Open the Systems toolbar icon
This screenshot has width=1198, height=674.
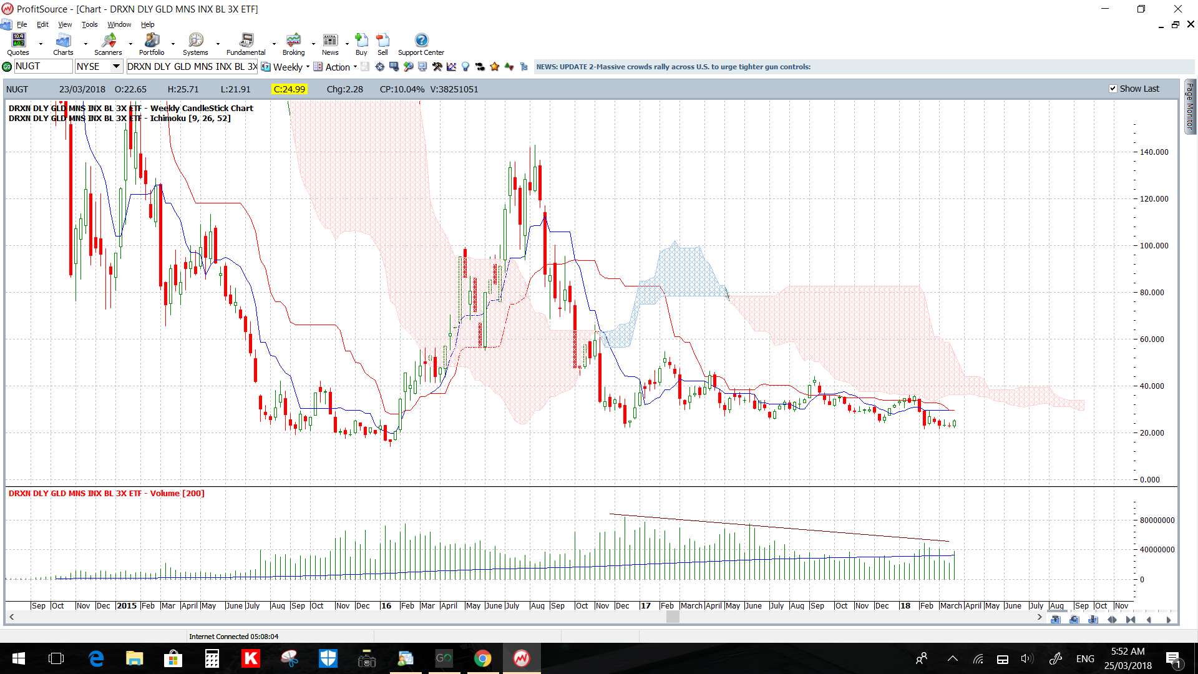[x=195, y=44]
